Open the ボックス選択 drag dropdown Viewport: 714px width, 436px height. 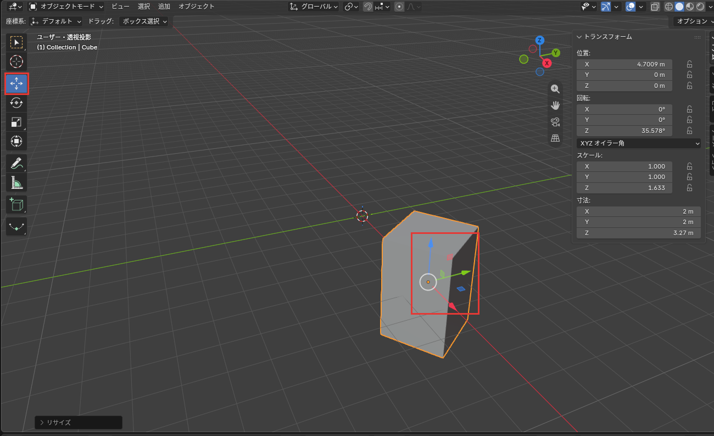click(x=145, y=21)
